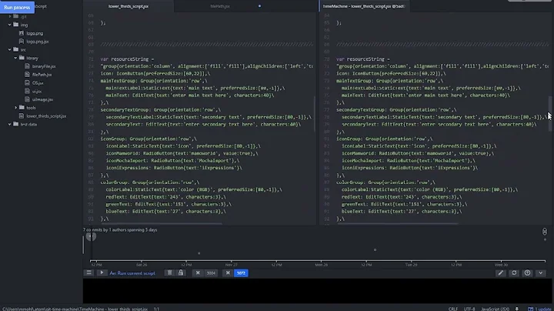Select the commit dot near Nov 27
Viewport: 554px width, 311px height.
click(199, 253)
